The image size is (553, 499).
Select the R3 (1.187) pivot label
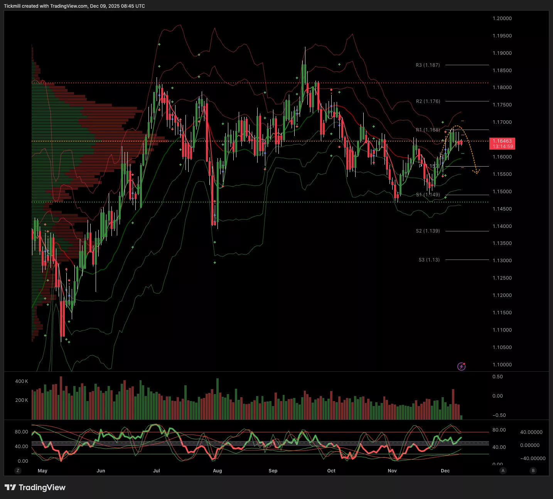pos(428,65)
